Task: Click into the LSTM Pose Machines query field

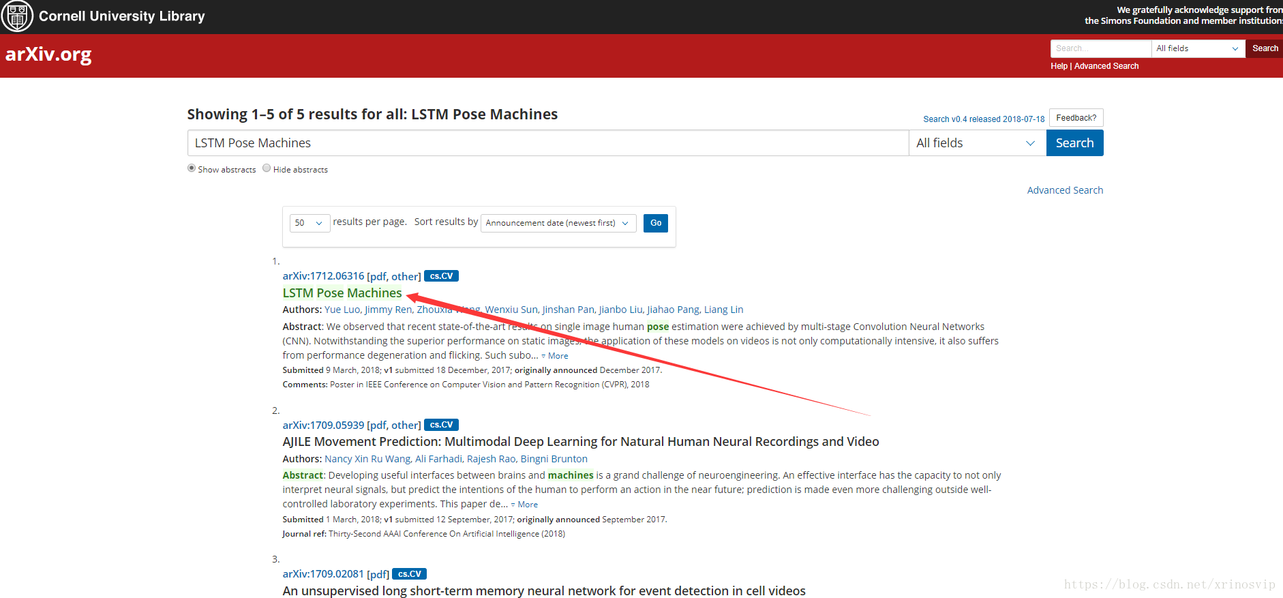Action: pos(548,143)
